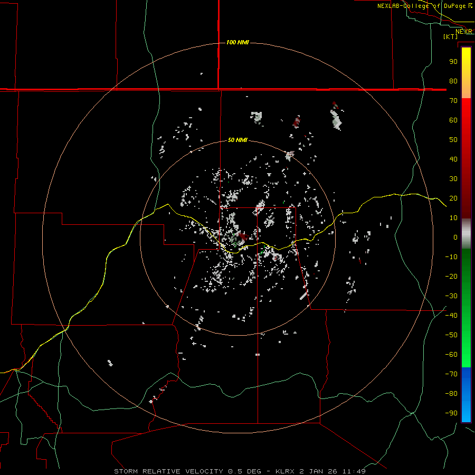475x475 pixels.
Task: Click the blue segment of the color bar
Action: (x=466, y=395)
